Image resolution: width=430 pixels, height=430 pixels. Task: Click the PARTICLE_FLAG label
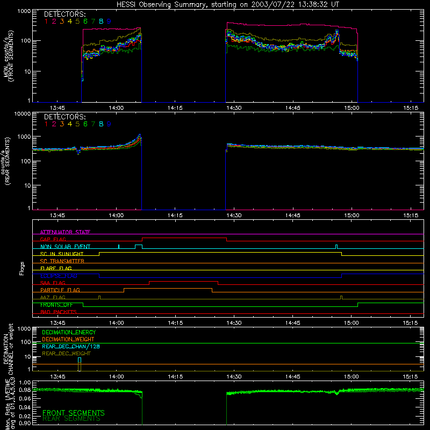click(x=60, y=290)
